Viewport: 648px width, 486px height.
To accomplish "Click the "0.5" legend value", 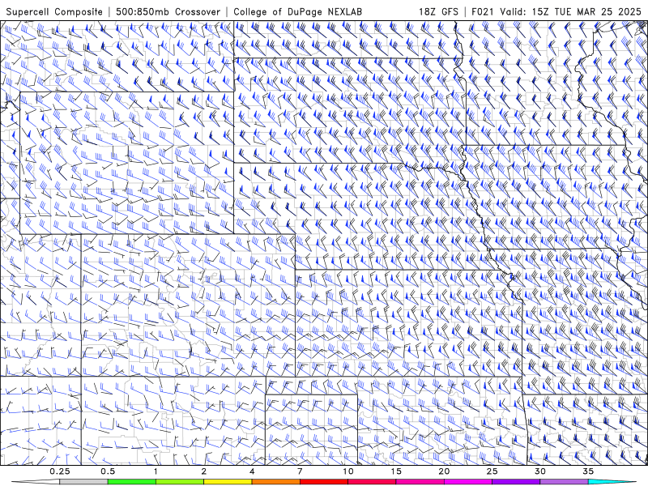I will pos(108,471).
